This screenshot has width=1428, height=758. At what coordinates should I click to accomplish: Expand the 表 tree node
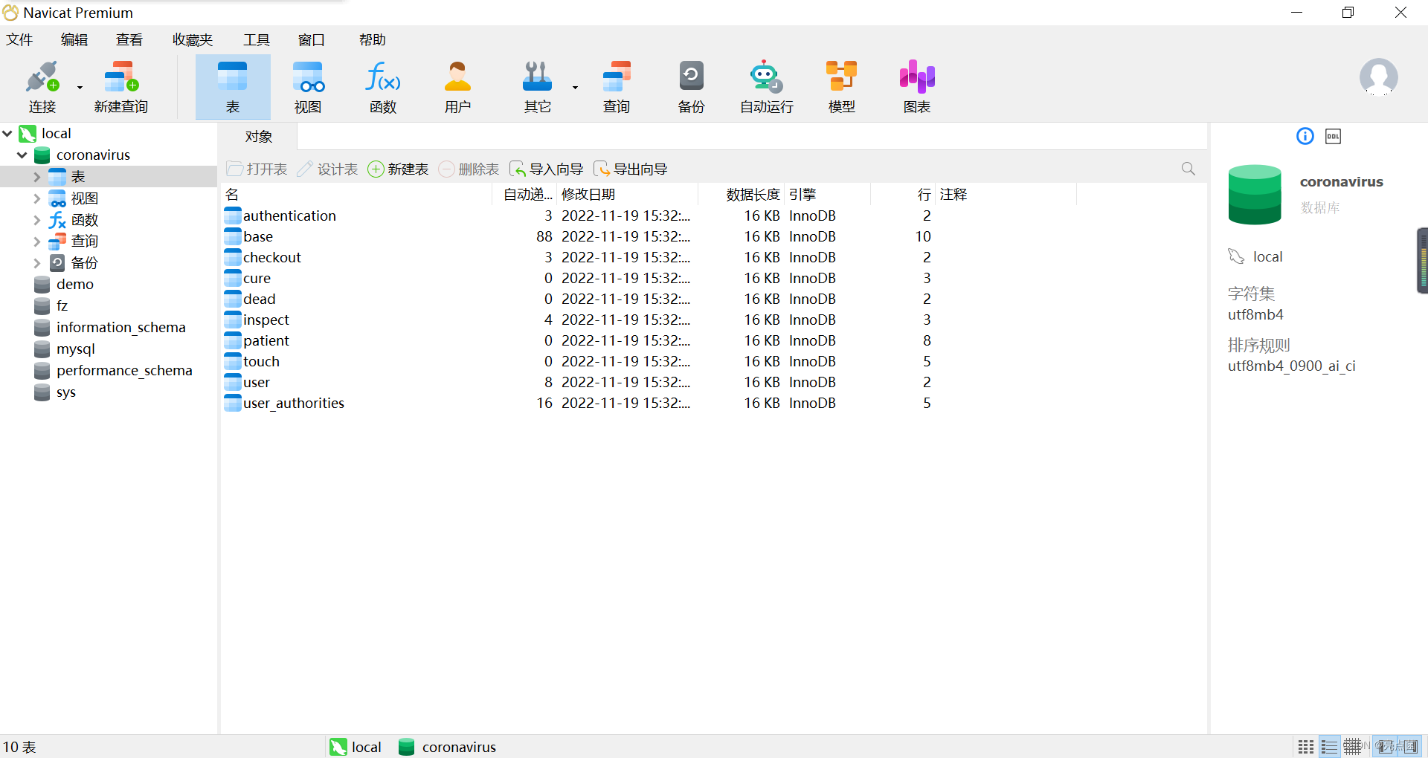click(x=36, y=177)
